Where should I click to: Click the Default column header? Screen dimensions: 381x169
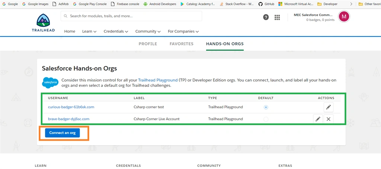(266, 98)
